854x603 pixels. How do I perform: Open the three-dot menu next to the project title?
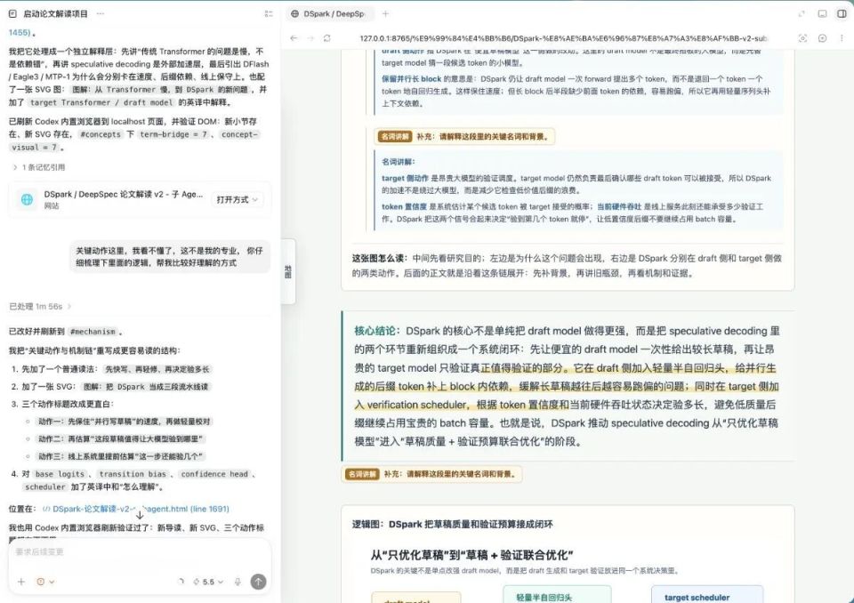pyautogui.click(x=100, y=13)
